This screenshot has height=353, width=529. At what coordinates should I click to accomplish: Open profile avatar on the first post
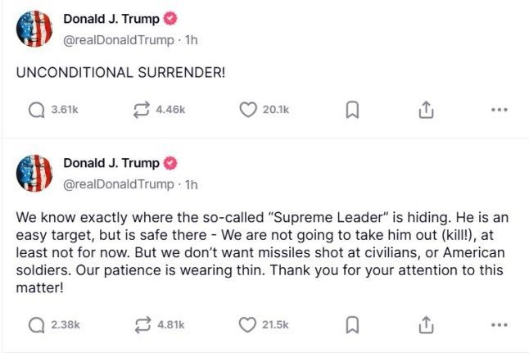34,29
